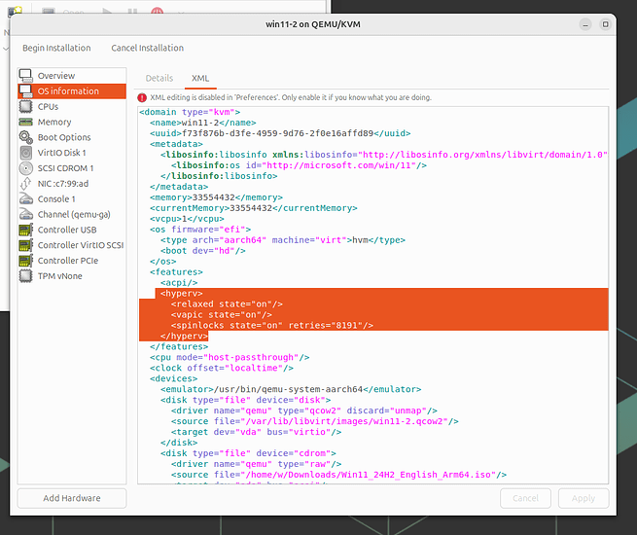
Task: Click the NIC network icon
Action: [x=25, y=184]
